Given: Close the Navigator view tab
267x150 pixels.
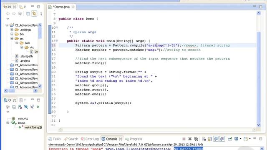Looking at the screenshot, I should [x=15, y=7].
